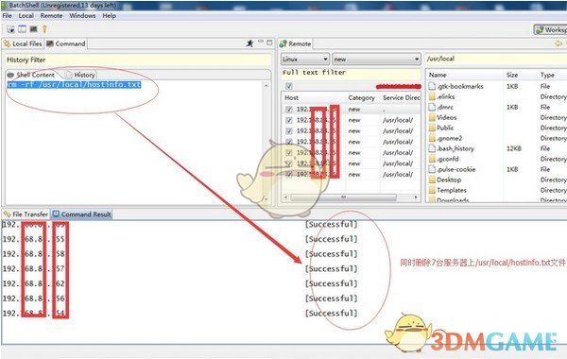Maximize the Command panel view
Viewport: 567px width, 359px height.
pyautogui.click(x=269, y=43)
